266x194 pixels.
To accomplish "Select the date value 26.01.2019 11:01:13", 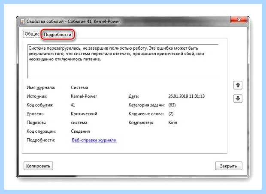I will [187, 96].
